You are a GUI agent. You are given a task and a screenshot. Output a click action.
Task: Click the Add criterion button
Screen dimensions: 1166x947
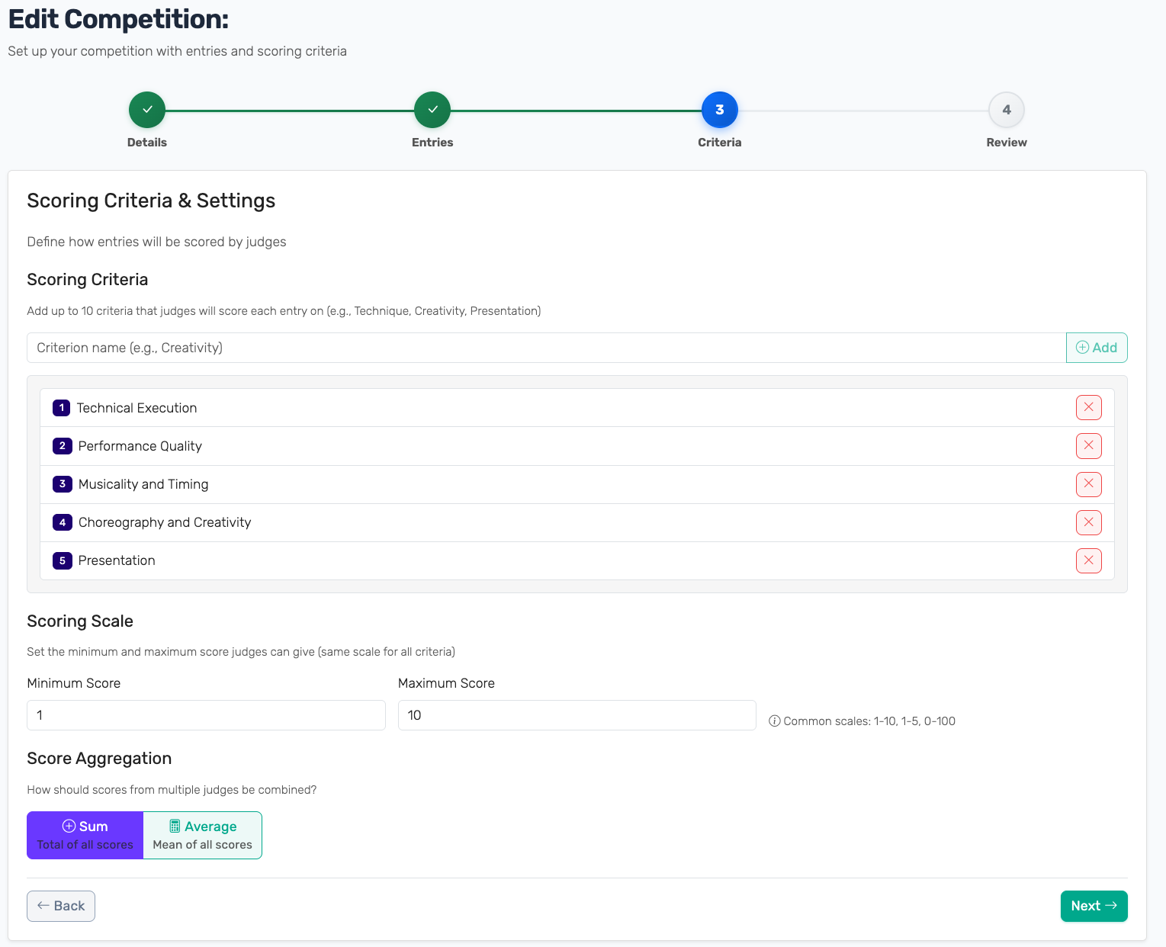1097,348
